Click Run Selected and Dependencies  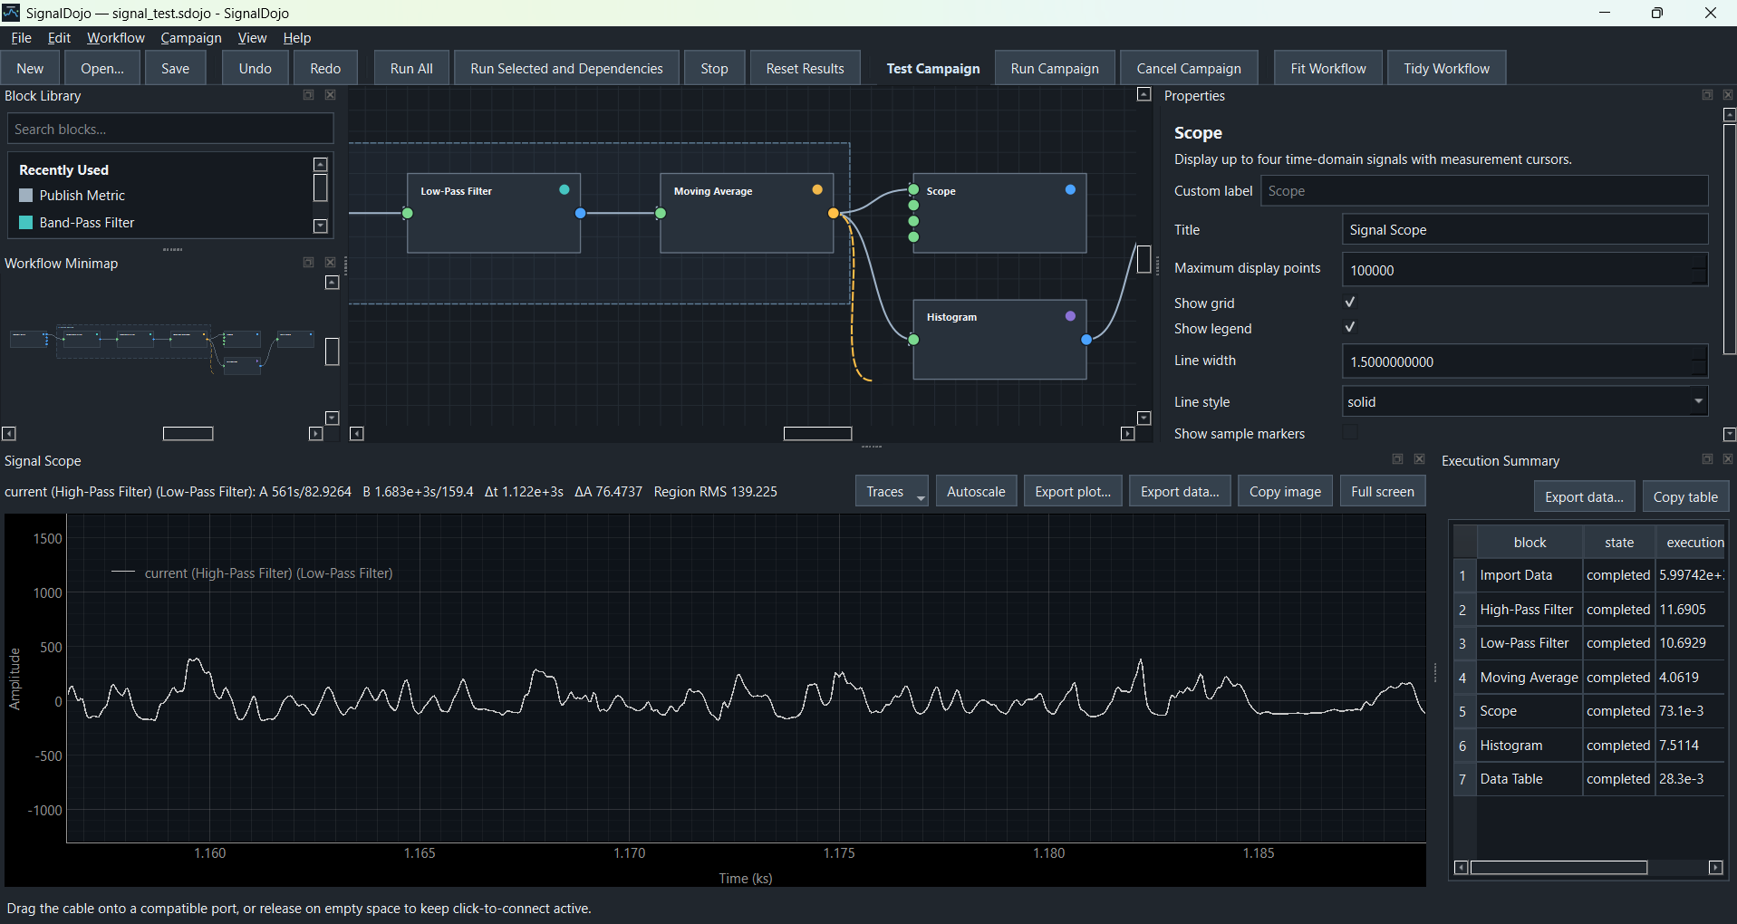pyautogui.click(x=566, y=69)
